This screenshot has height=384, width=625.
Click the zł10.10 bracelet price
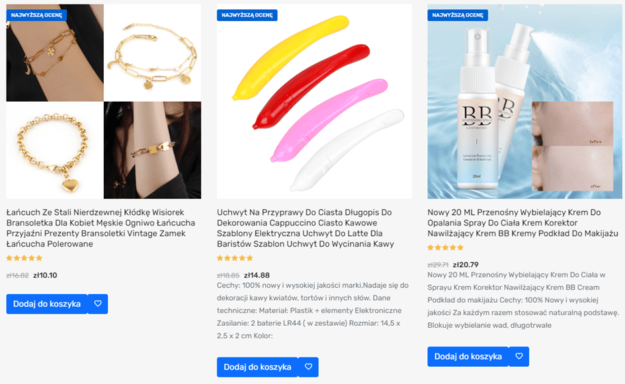point(45,275)
